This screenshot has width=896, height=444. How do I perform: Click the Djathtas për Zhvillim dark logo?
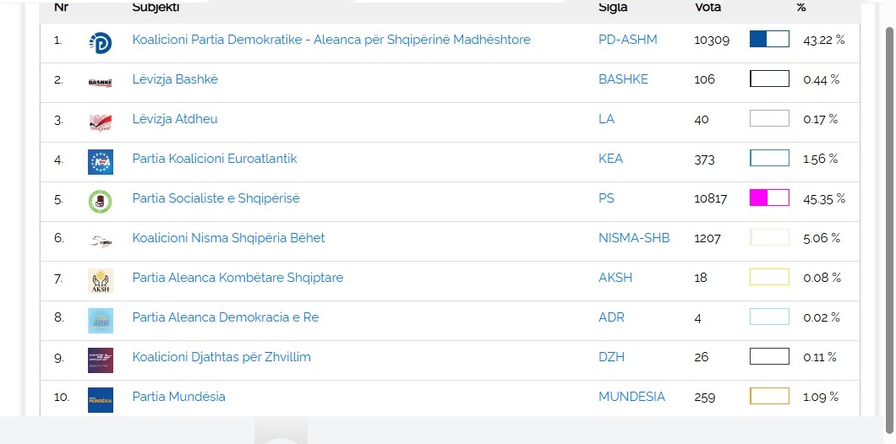(101, 360)
